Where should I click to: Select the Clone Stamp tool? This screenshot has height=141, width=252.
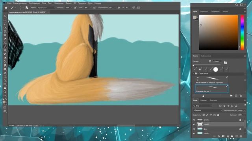[5, 50]
